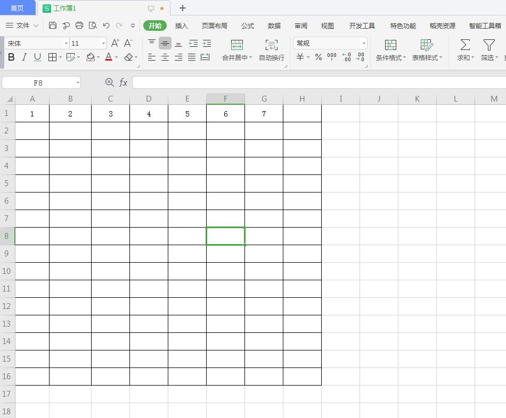Open the 常规 number format dropdown
This screenshot has height=418, width=506.
pyautogui.click(x=364, y=44)
